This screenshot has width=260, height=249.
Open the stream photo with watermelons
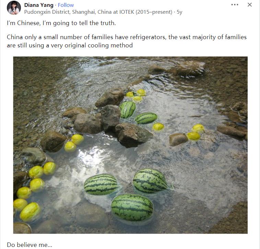tap(130, 145)
